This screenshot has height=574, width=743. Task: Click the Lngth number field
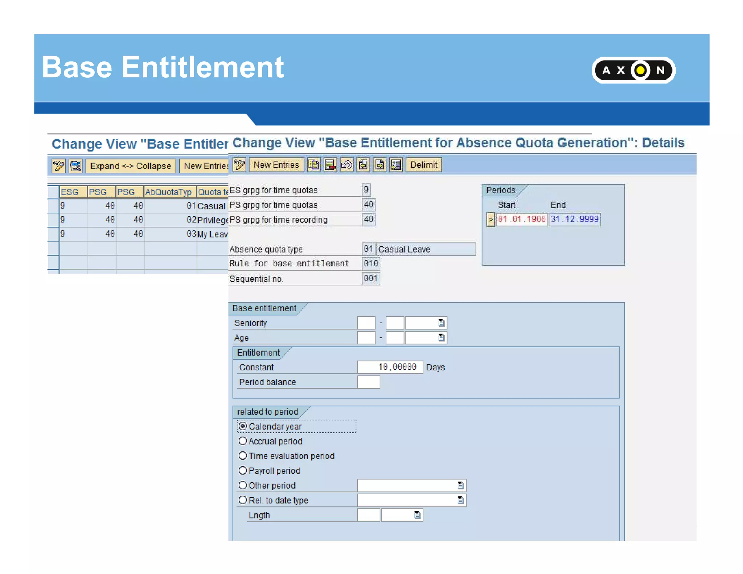pos(369,515)
